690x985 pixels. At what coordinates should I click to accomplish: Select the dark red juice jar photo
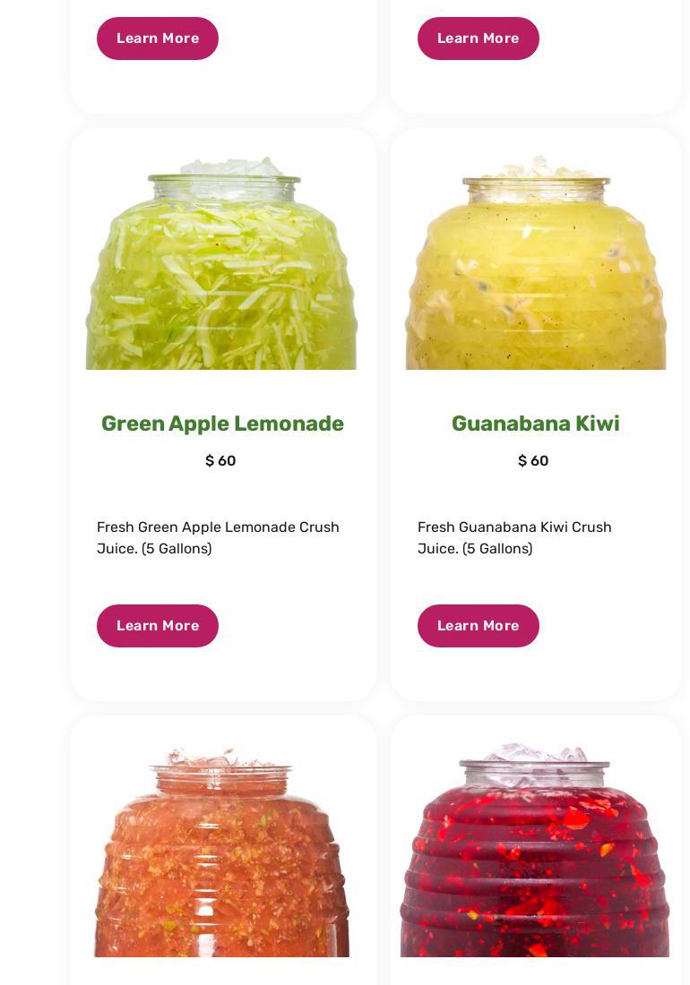[x=535, y=850]
